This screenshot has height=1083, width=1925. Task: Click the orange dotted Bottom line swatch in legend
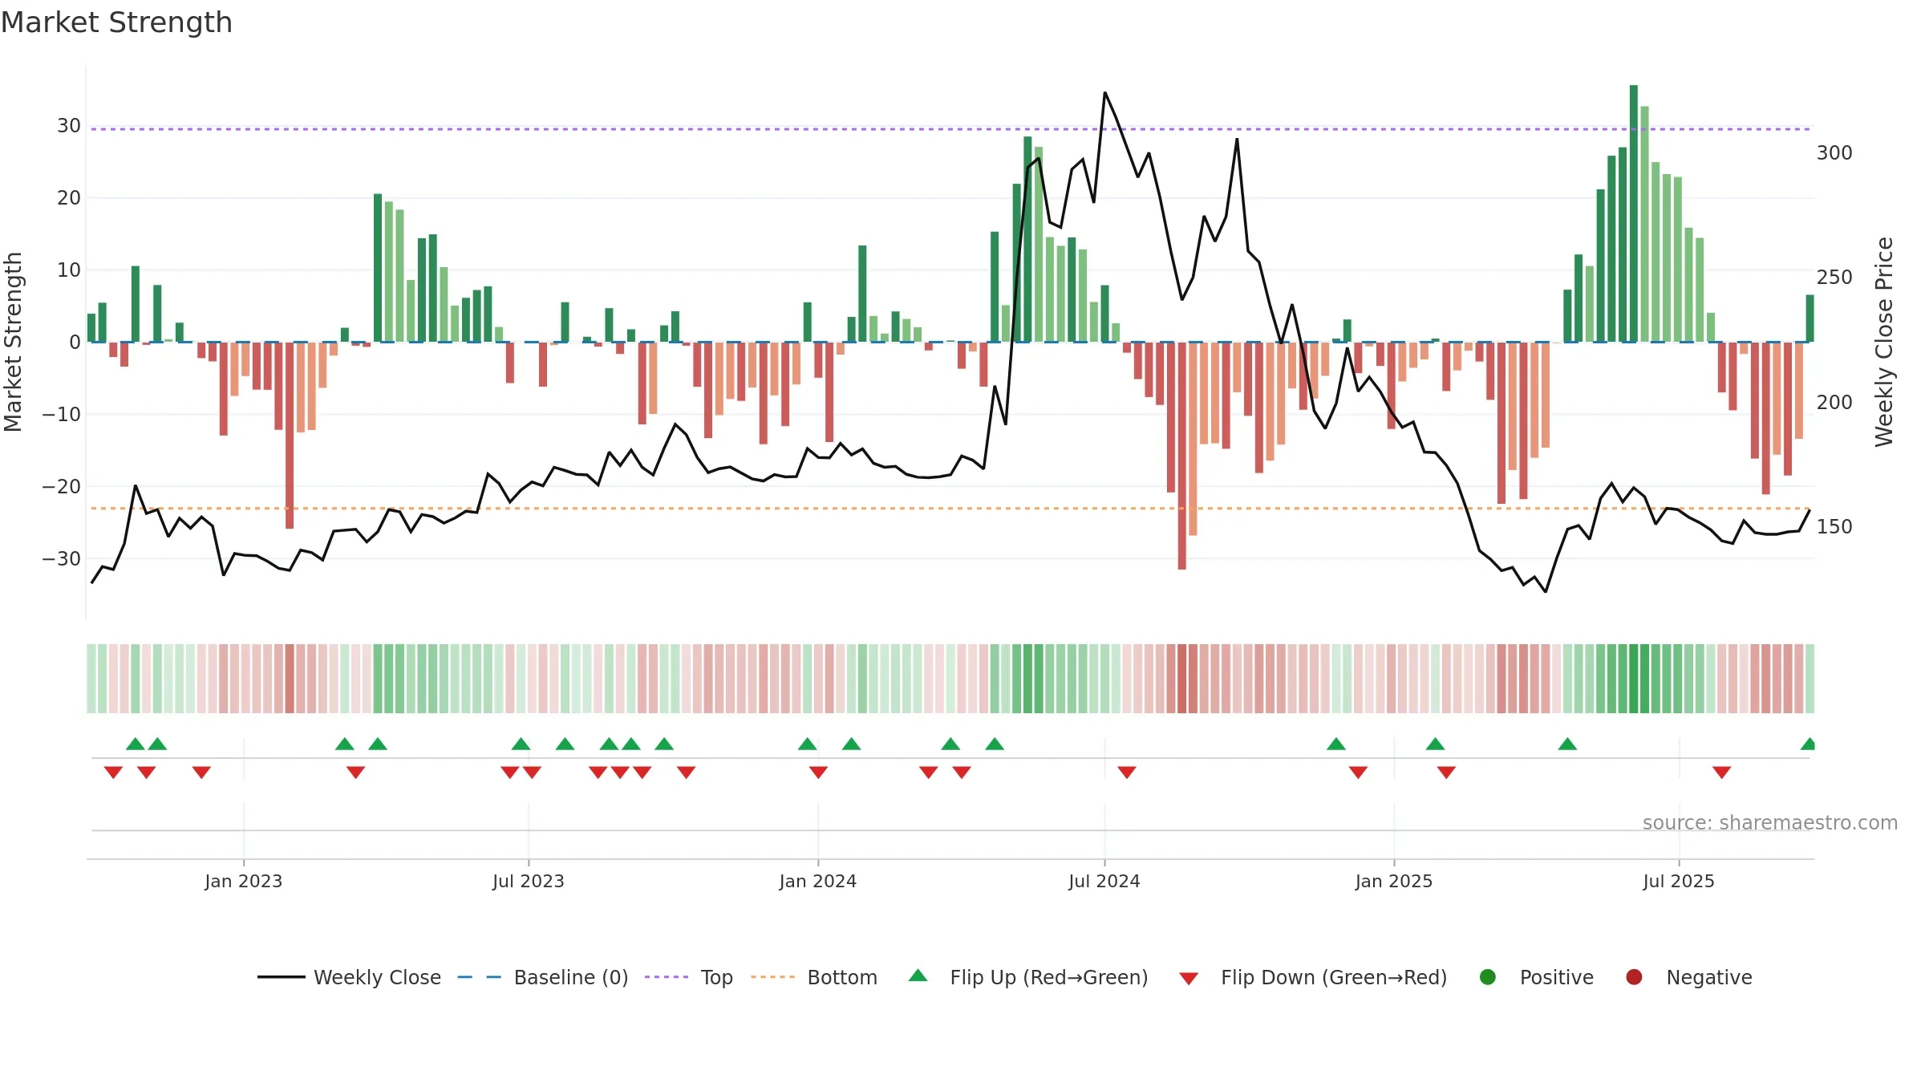773,977
